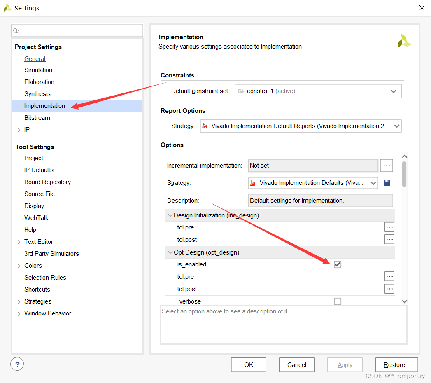
Task: Open the Incremental implementation browse dialog
Action: click(x=386, y=166)
